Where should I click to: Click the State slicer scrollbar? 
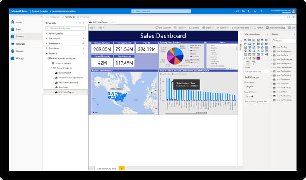(237, 48)
